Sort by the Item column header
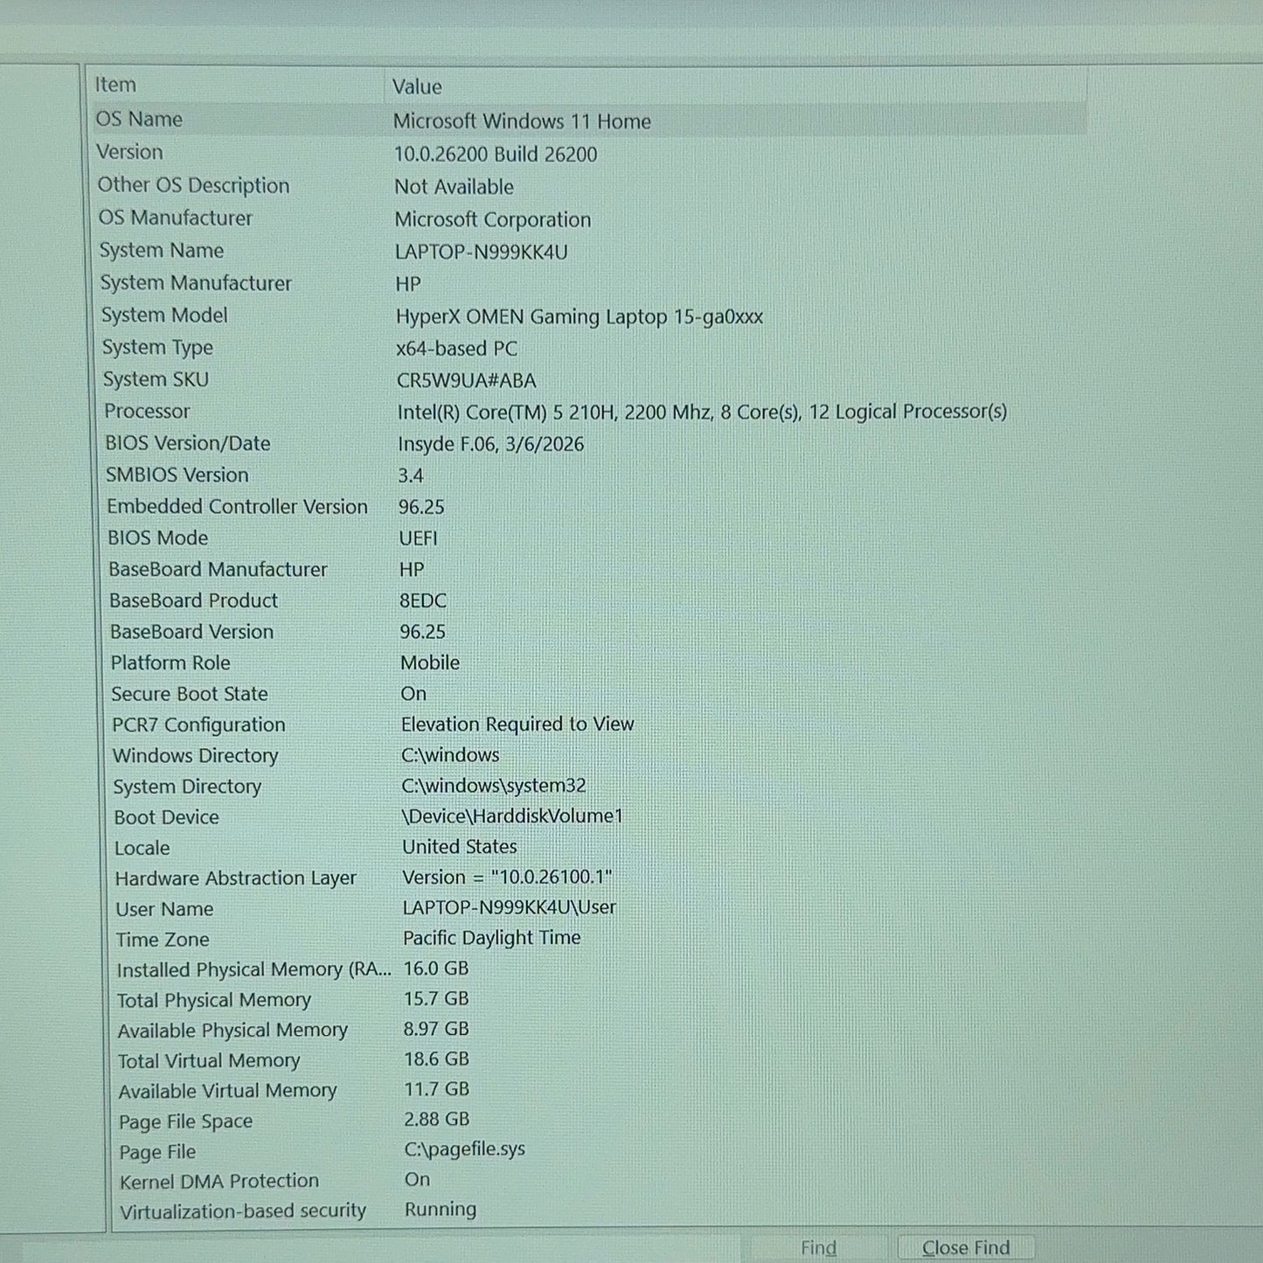 pos(115,85)
